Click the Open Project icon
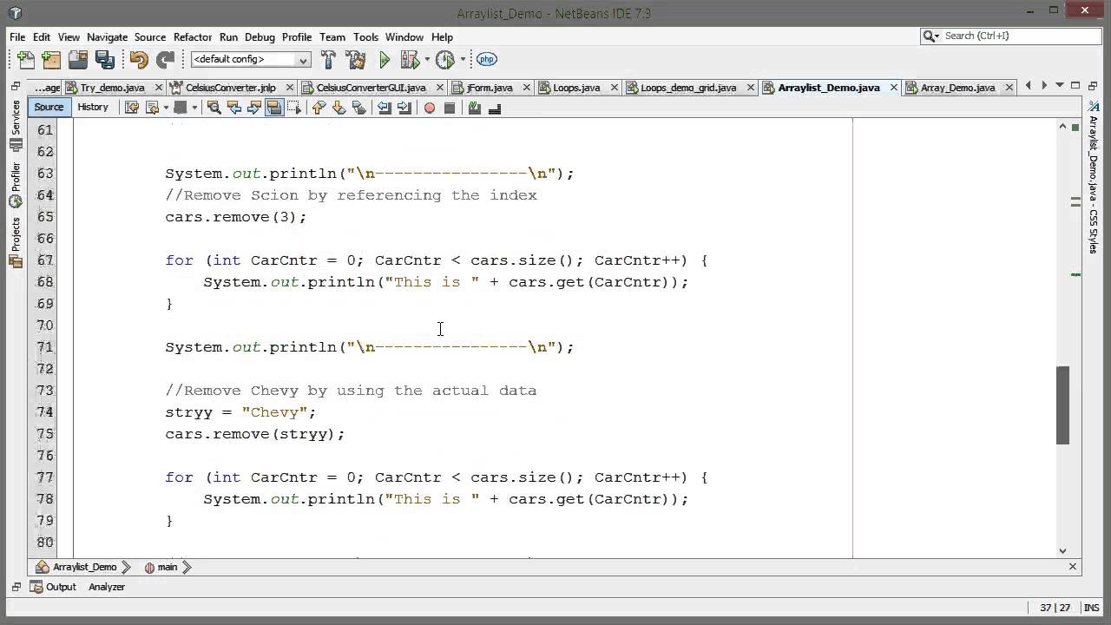 coord(79,59)
